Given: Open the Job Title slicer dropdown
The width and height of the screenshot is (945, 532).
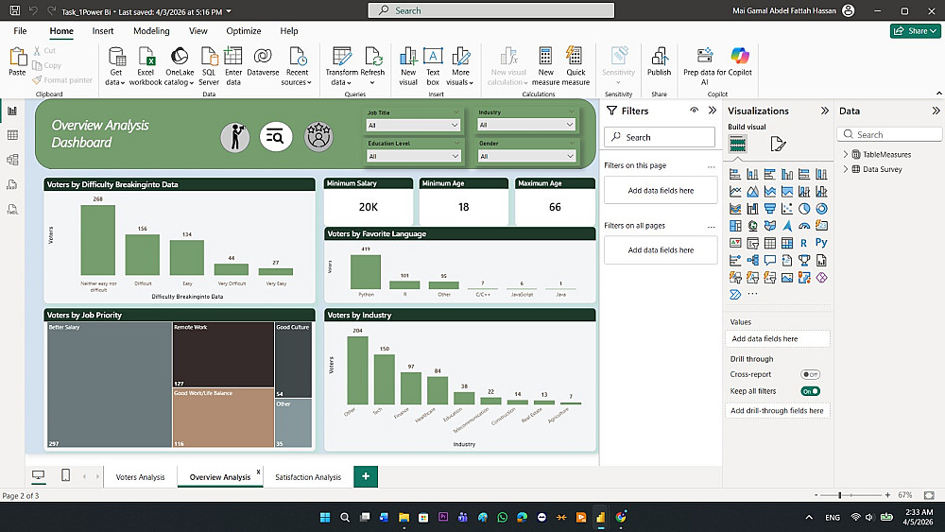Looking at the screenshot, I should [412, 125].
